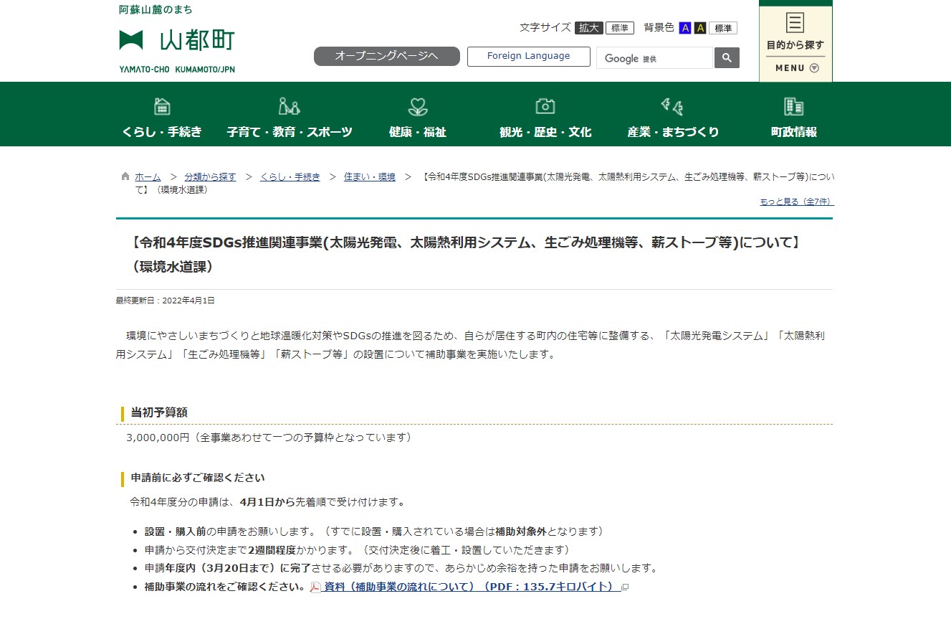Open もっと見る（全7件）link

[795, 201]
